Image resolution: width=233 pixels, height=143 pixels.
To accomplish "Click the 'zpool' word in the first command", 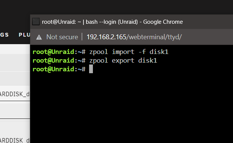I will [99, 52].
